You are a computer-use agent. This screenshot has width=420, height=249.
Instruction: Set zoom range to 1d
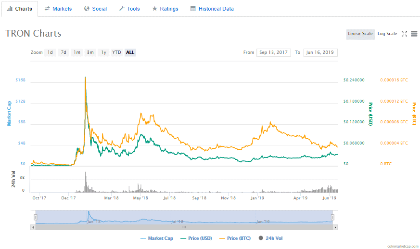click(50, 52)
